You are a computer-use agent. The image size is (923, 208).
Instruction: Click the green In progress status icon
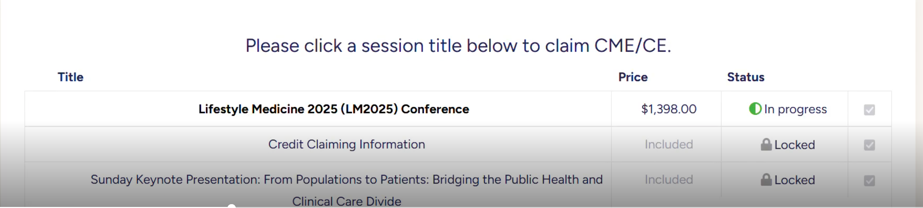tap(755, 109)
